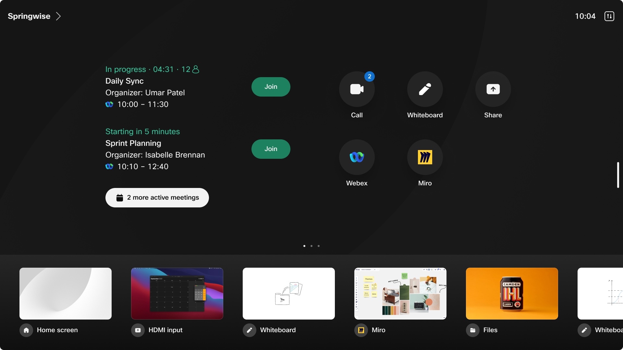
Task: Join the Daily Sync meeting
Action: (271, 87)
